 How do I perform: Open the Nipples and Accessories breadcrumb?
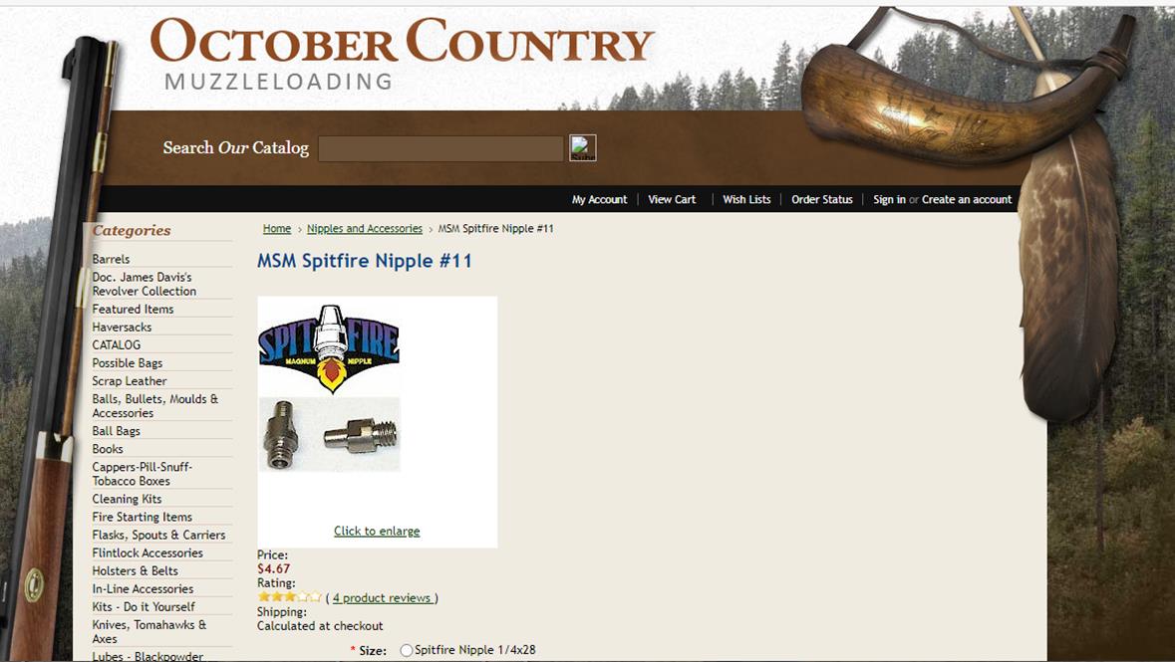point(365,228)
